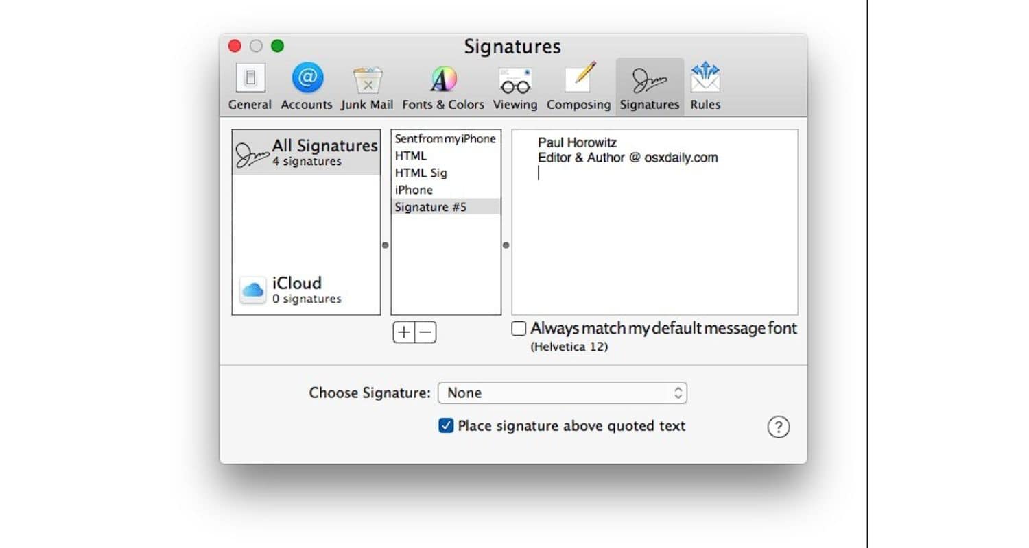1029x548 pixels.
Task: Open the Junk Mail preferences icon
Action: pos(367,87)
